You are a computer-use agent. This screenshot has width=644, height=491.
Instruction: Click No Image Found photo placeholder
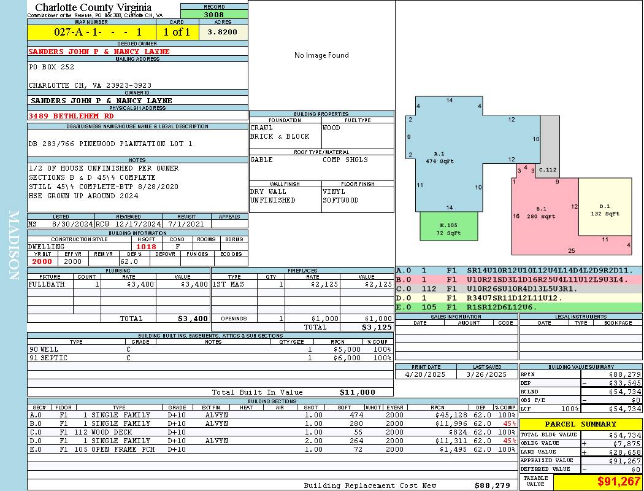[321, 55]
